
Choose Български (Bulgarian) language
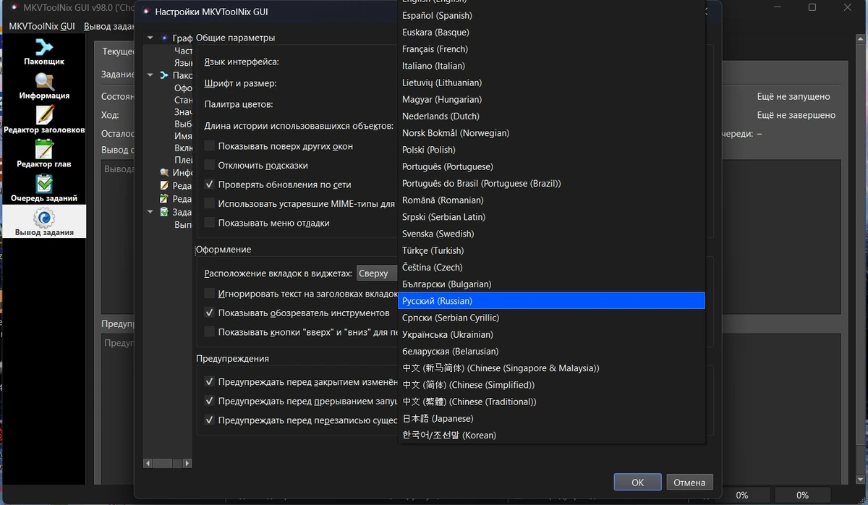click(x=551, y=284)
